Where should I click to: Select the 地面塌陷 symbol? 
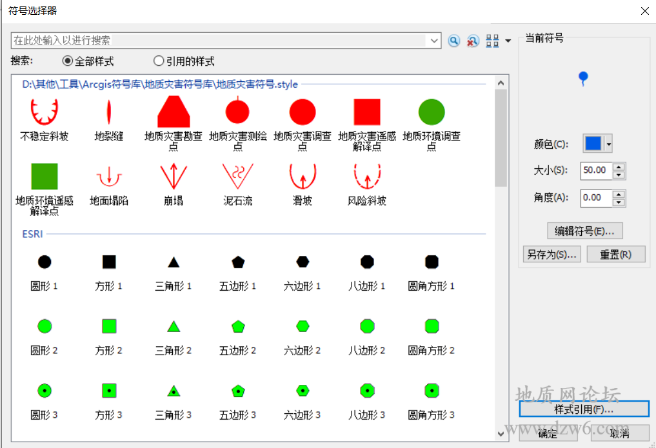109,176
